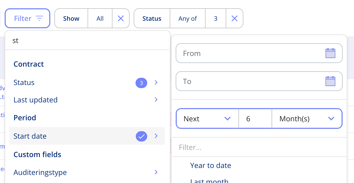354x183 pixels.
Task: Expand the Status chevron arrow
Action: [156, 83]
